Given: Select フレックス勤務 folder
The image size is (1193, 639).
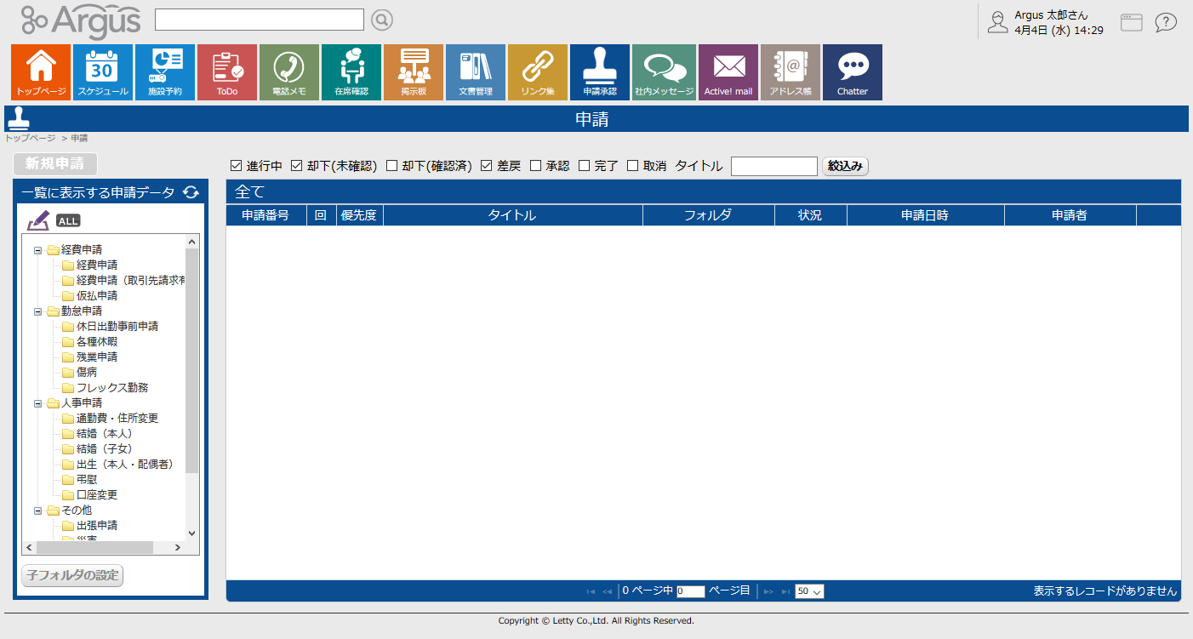Looking at the screenshot, I should pyautogui.click(x=112, y=388).
